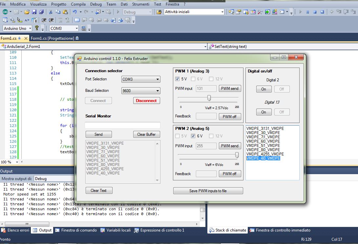Click the Output panel horizontal scrollbar
The height and width of the screenshot is (244, 358).
(27, 224)
